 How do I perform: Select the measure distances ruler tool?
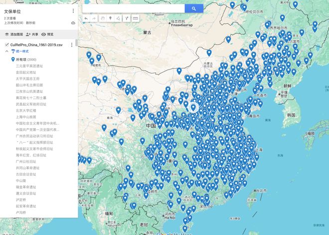click(135, 18)
